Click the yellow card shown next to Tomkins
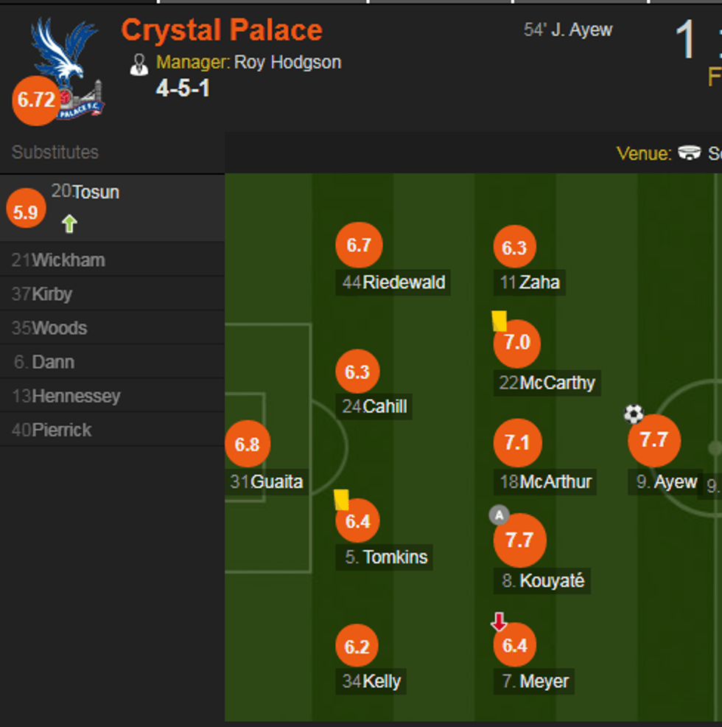 [x=340, y=501]
